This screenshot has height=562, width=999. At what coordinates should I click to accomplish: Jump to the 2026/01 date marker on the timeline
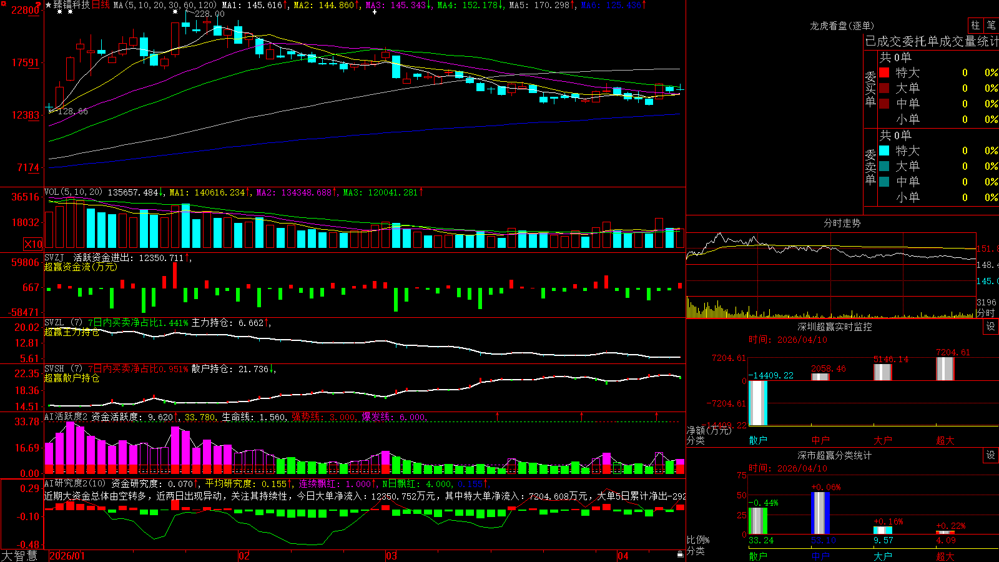[x=67, y=556]
